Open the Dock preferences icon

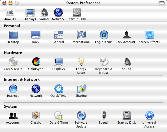point(36,35)
